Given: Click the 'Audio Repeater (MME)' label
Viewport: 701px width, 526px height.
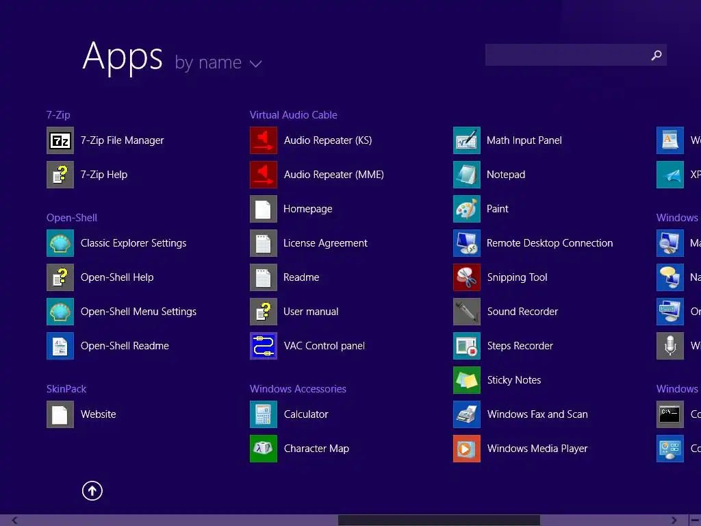Looking at the screenshot, I should click(334, 175).
